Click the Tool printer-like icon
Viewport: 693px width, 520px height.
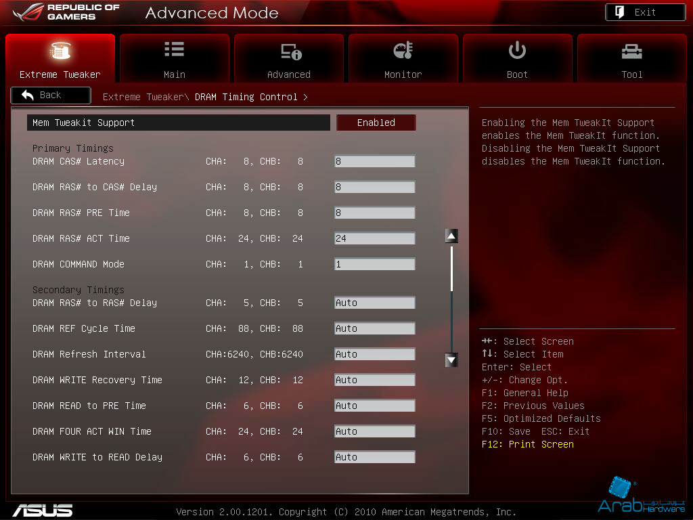click(x=631, y=51)
